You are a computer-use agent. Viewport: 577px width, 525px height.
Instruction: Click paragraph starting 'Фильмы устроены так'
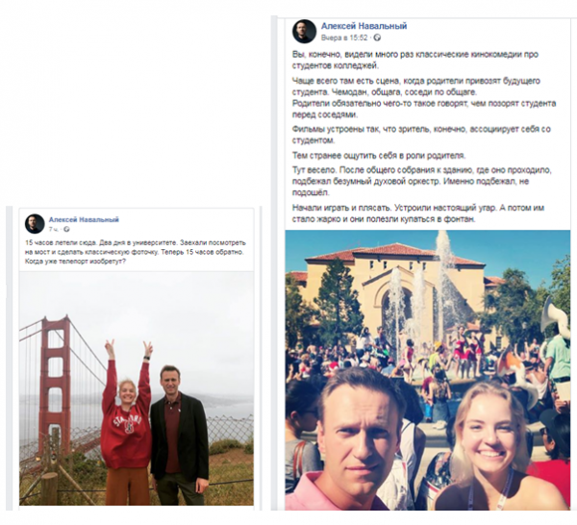click(421, 135)
